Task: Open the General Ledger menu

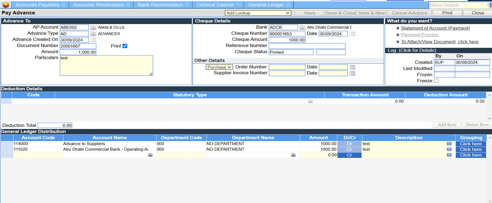Action: (x=269, y=5)
